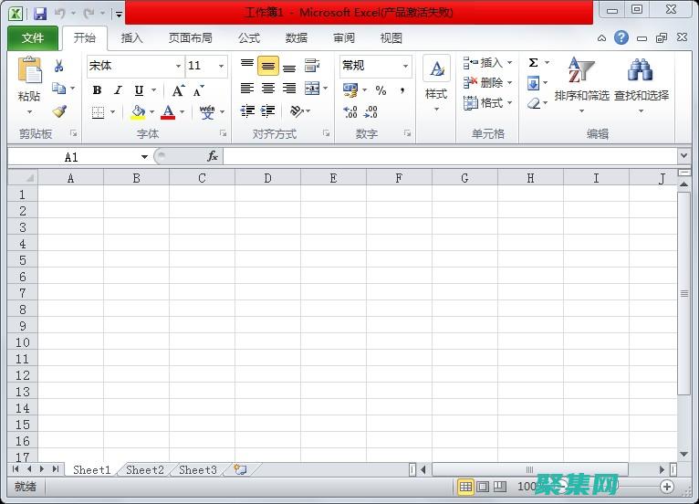Toggle Bottom Align for cells
The height and width of the screenshot is (504, 699).
click(x=289, y=67)
